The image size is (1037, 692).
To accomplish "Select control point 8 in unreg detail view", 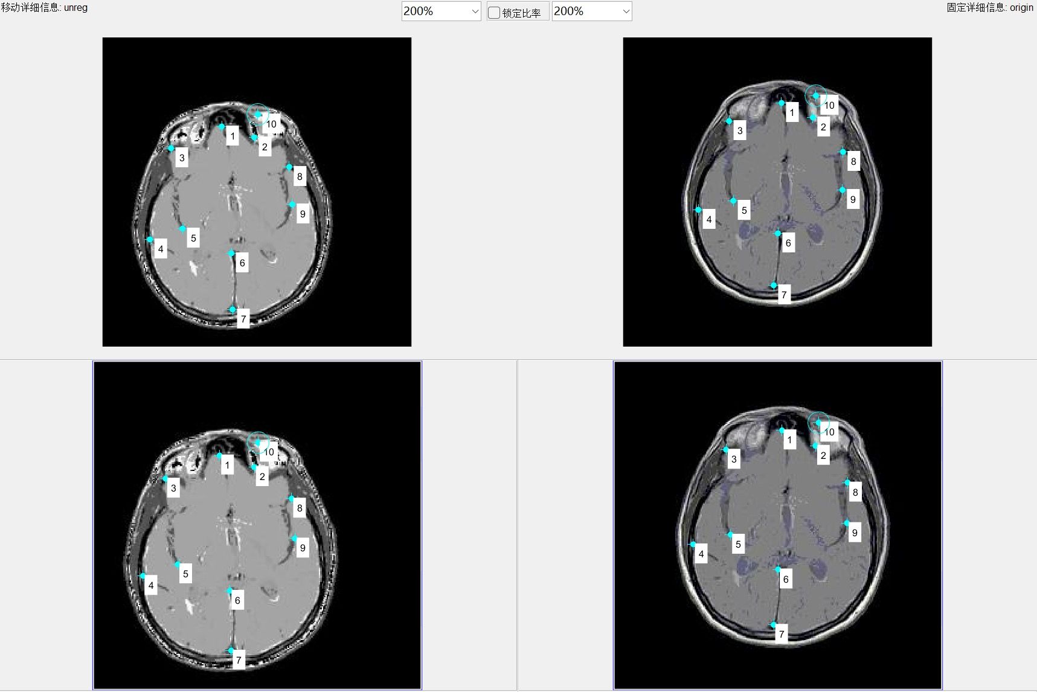I will pyautogui.click(x=289, y=167).
